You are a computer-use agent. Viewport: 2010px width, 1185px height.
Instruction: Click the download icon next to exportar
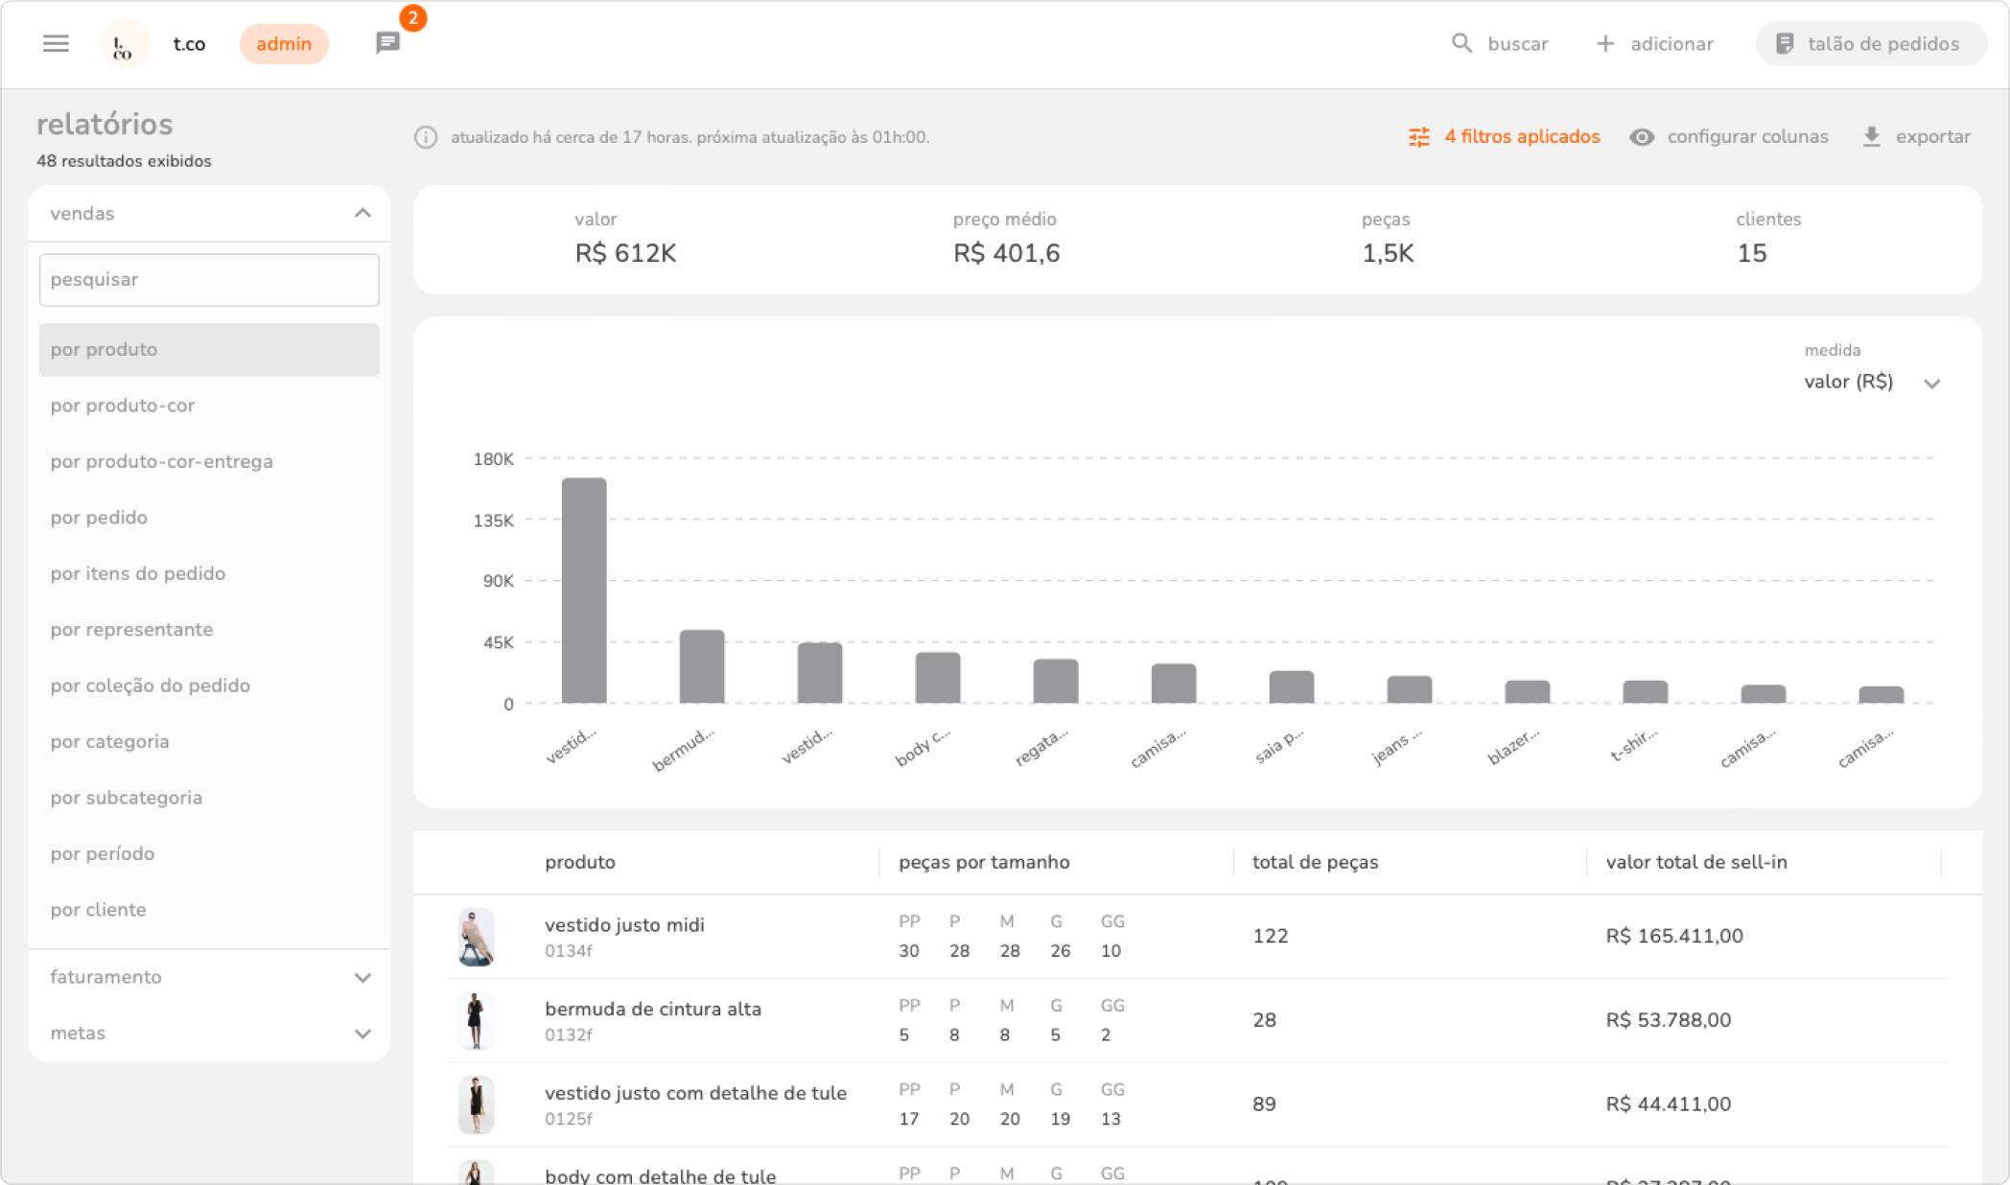point(1871,137)
